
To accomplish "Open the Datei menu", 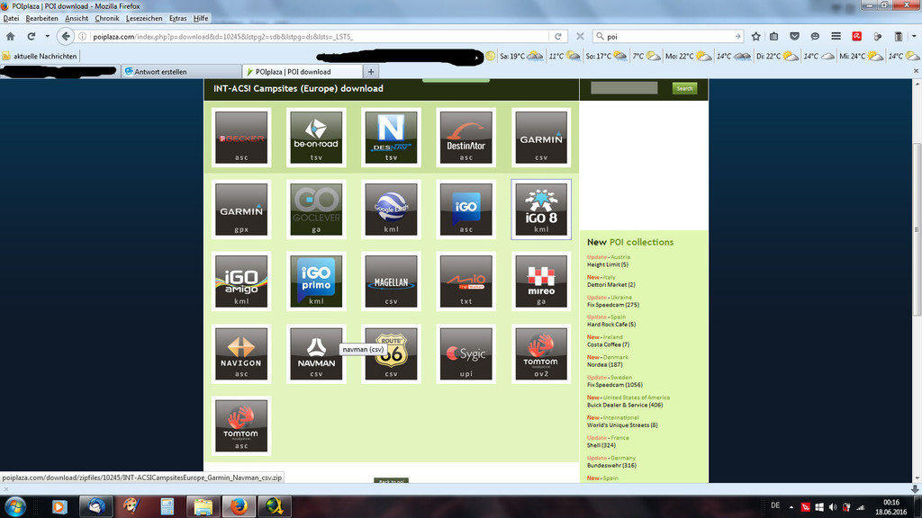I will [11, 18].
